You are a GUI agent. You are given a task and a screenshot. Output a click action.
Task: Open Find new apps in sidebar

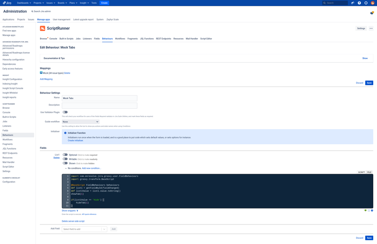click(9, 31)
